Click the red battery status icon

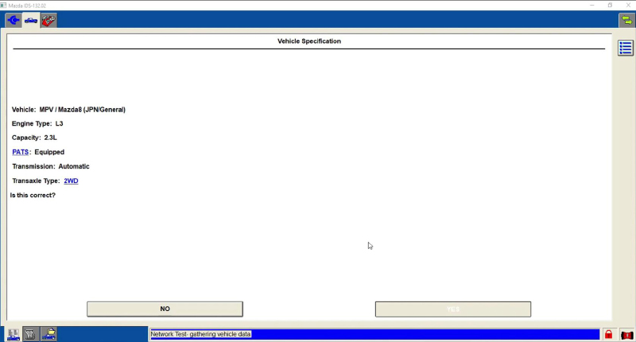(x=626, y=335)
